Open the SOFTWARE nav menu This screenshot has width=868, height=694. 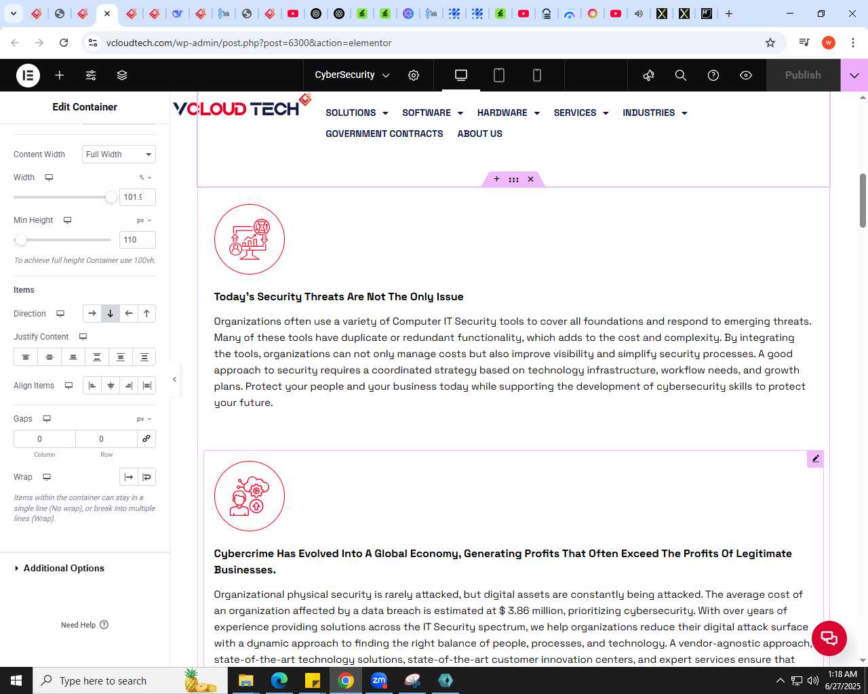click(x=433, y=113)
